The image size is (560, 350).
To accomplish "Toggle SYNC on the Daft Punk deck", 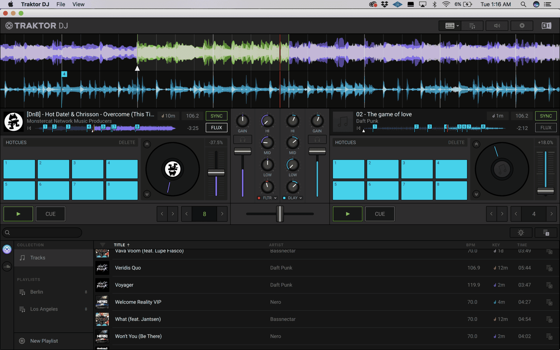I will click(546, 116).
